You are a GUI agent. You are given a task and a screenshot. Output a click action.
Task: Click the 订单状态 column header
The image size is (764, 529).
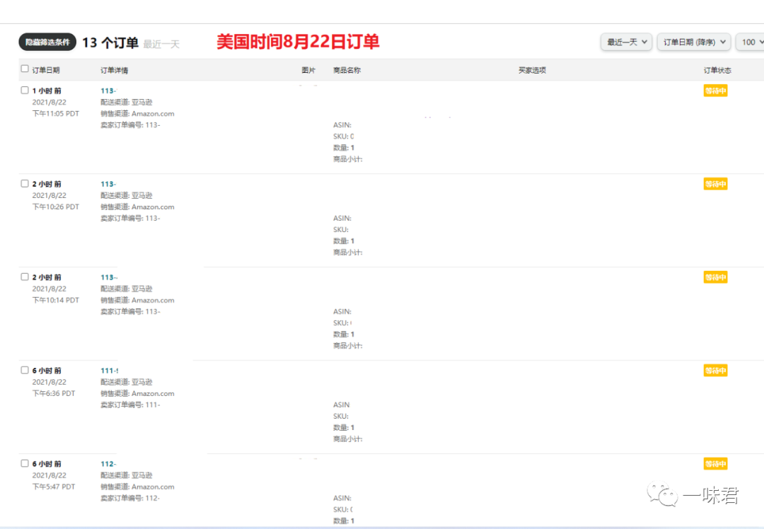[x=717, y=70]
